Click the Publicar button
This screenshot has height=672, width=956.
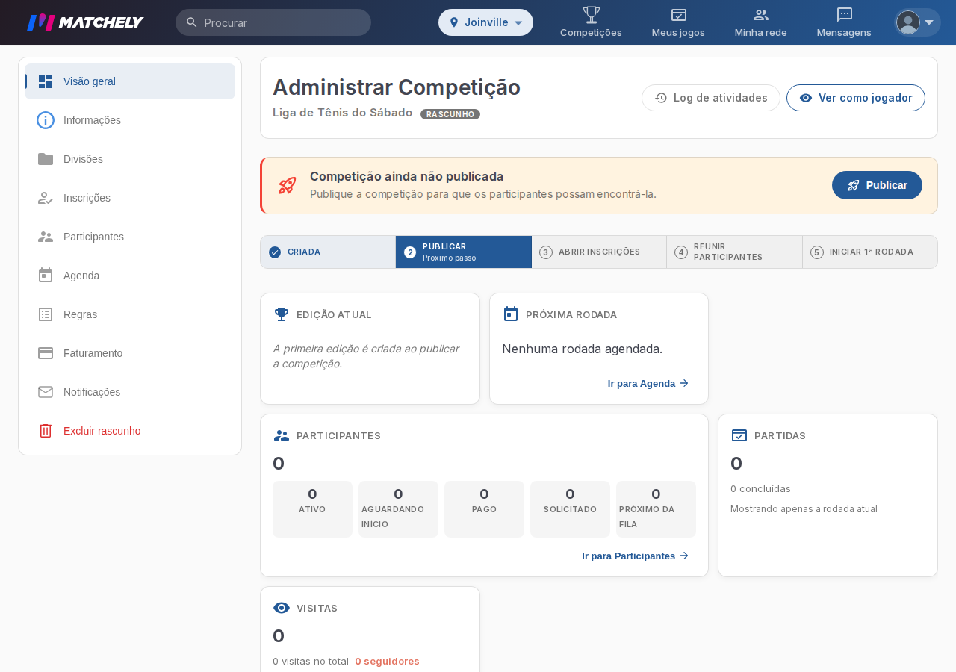877,185
